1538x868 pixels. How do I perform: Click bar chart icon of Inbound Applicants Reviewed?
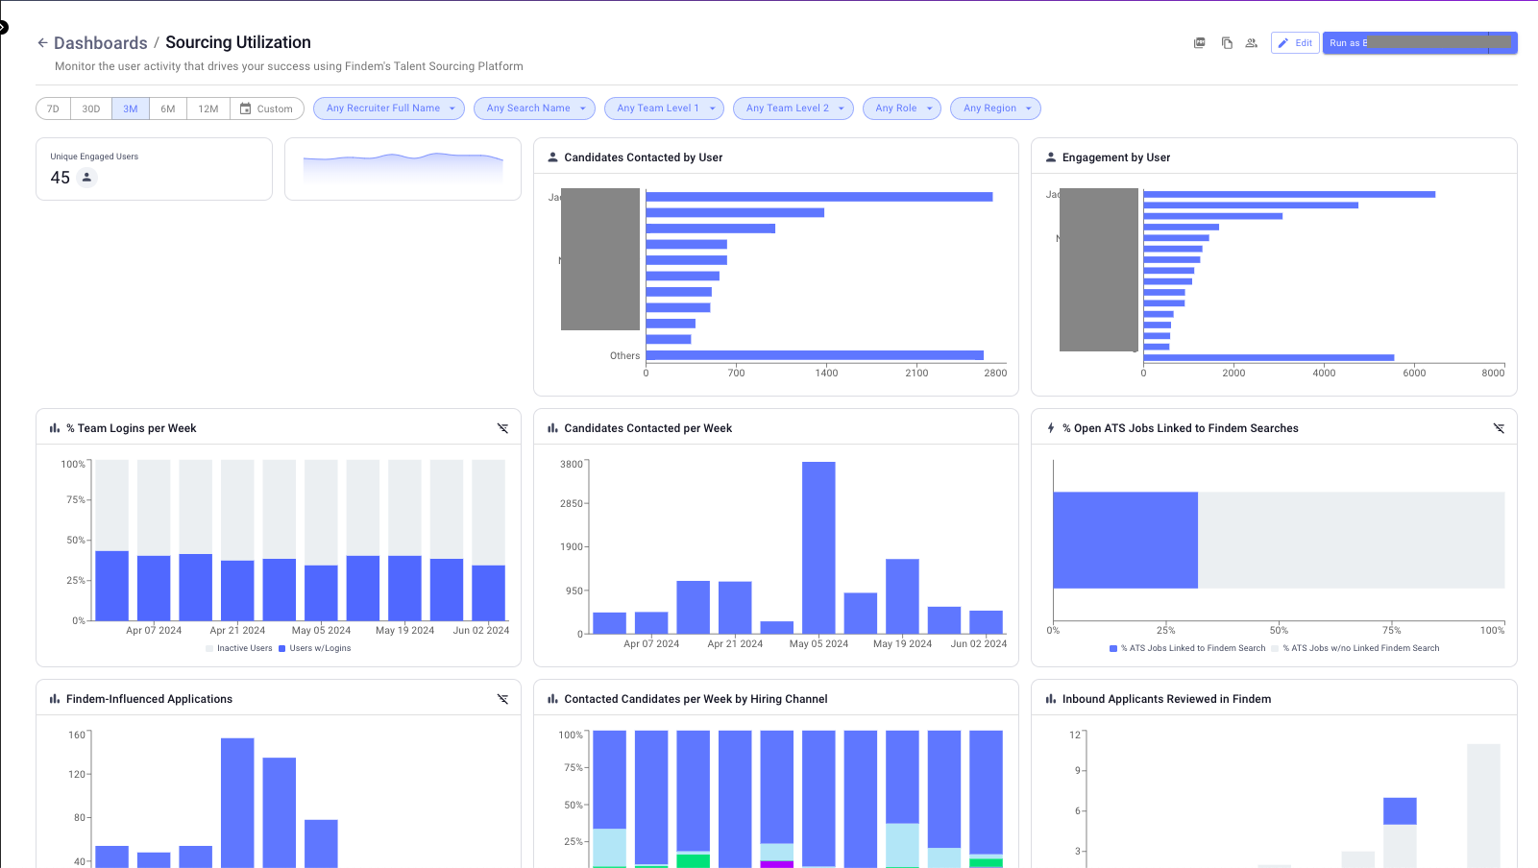(x=1050, y=699)
